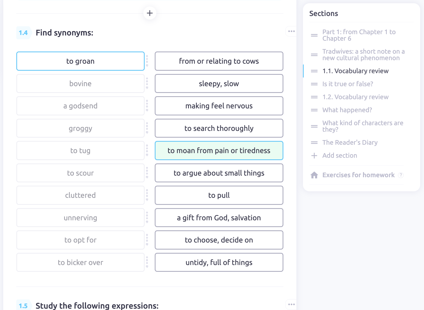Click the Add section link
424x310 pixels.
point(340,156)
